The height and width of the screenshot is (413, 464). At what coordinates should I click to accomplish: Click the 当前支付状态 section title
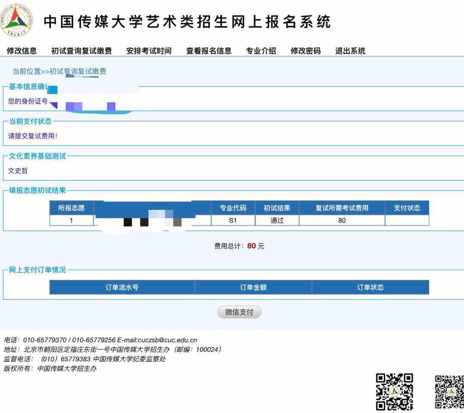(x=30, y=121)
